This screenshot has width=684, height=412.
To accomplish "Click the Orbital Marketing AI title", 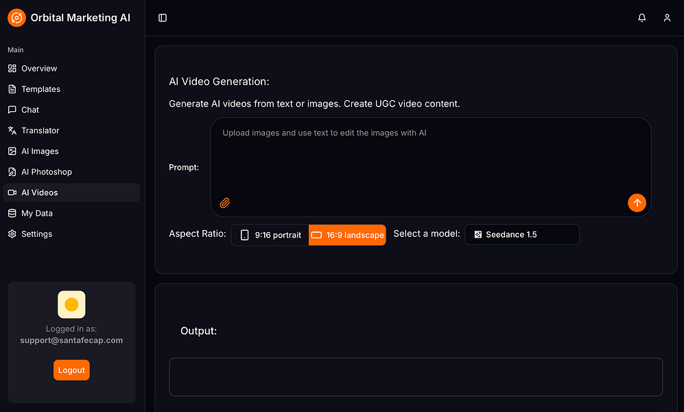I will [80, 18].
